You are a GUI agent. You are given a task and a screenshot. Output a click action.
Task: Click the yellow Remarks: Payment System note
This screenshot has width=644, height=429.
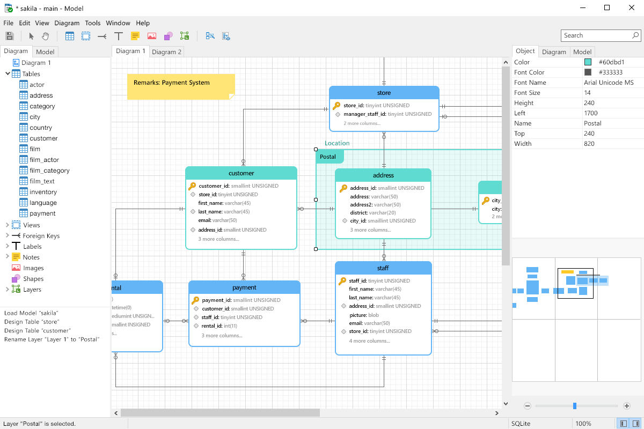pyautogui.click(x=181, y=87)
